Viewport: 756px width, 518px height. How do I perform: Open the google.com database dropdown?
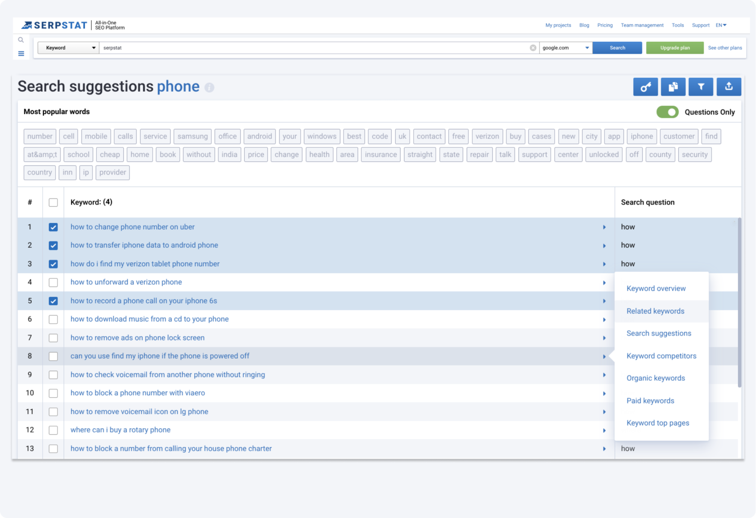566,48
